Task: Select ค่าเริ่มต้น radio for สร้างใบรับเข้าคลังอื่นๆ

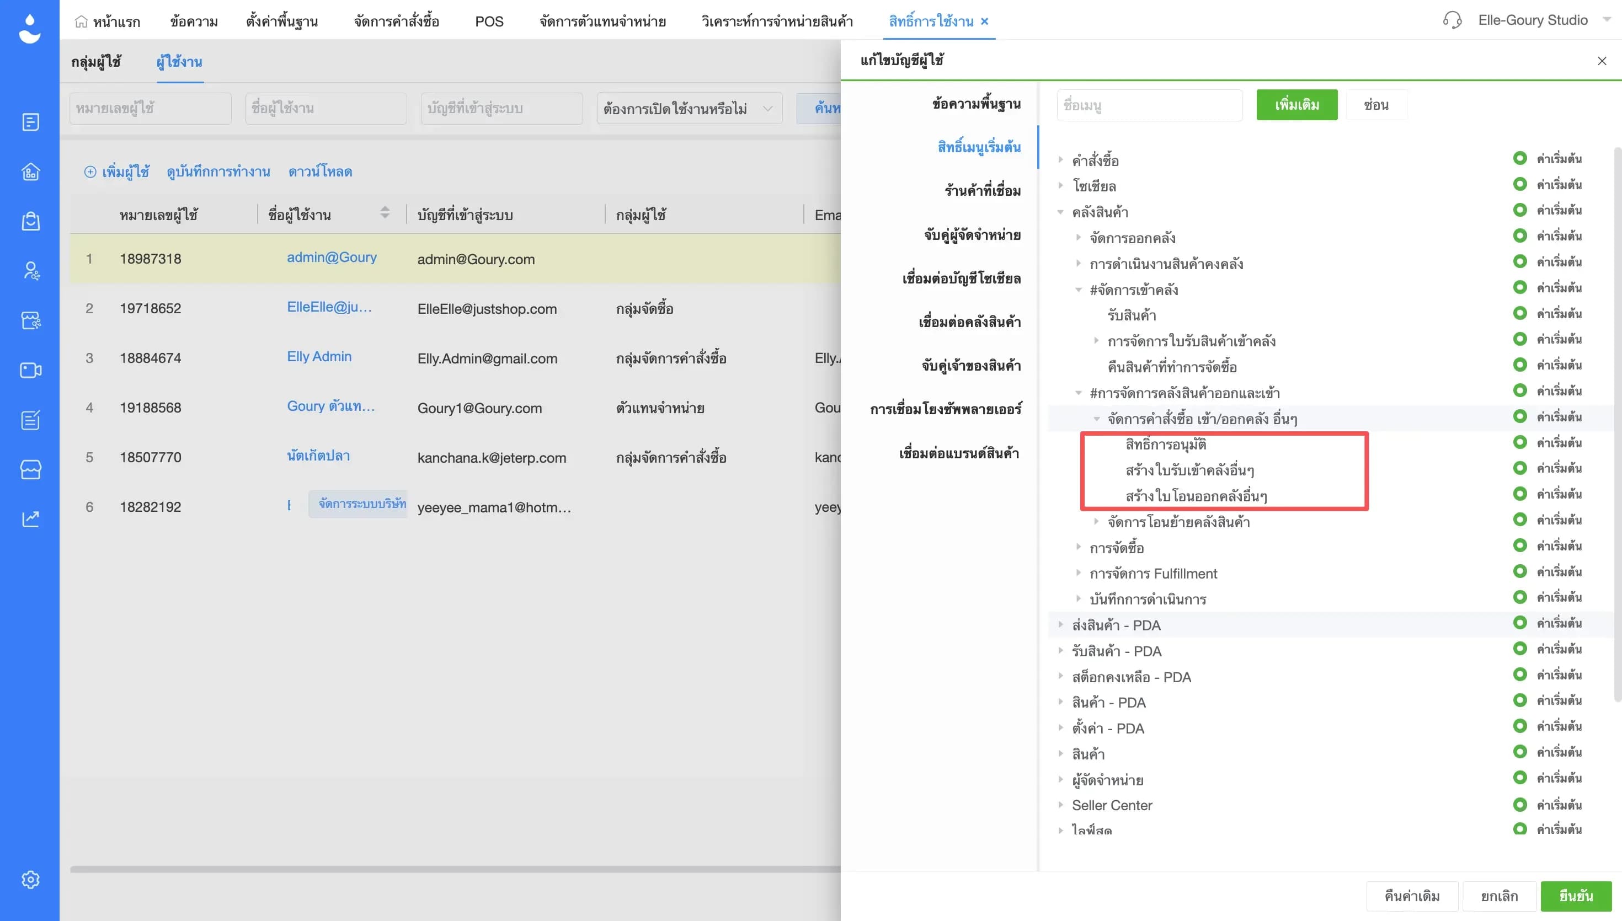Action: click(1519, 468)
